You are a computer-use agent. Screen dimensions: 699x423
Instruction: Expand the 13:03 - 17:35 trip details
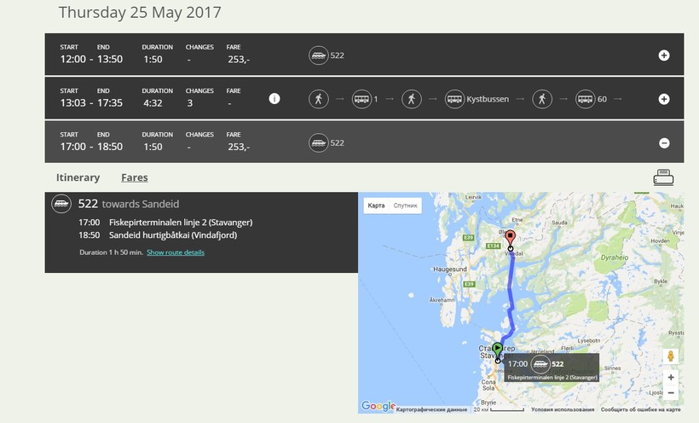664,99
